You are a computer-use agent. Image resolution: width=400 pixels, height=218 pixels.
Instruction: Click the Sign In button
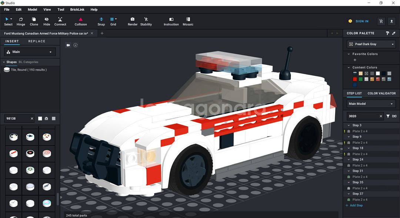[359, 21]
